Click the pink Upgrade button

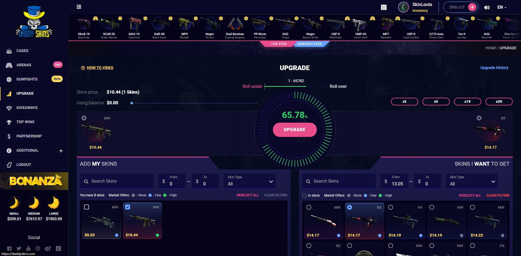[x=295, y=130]
